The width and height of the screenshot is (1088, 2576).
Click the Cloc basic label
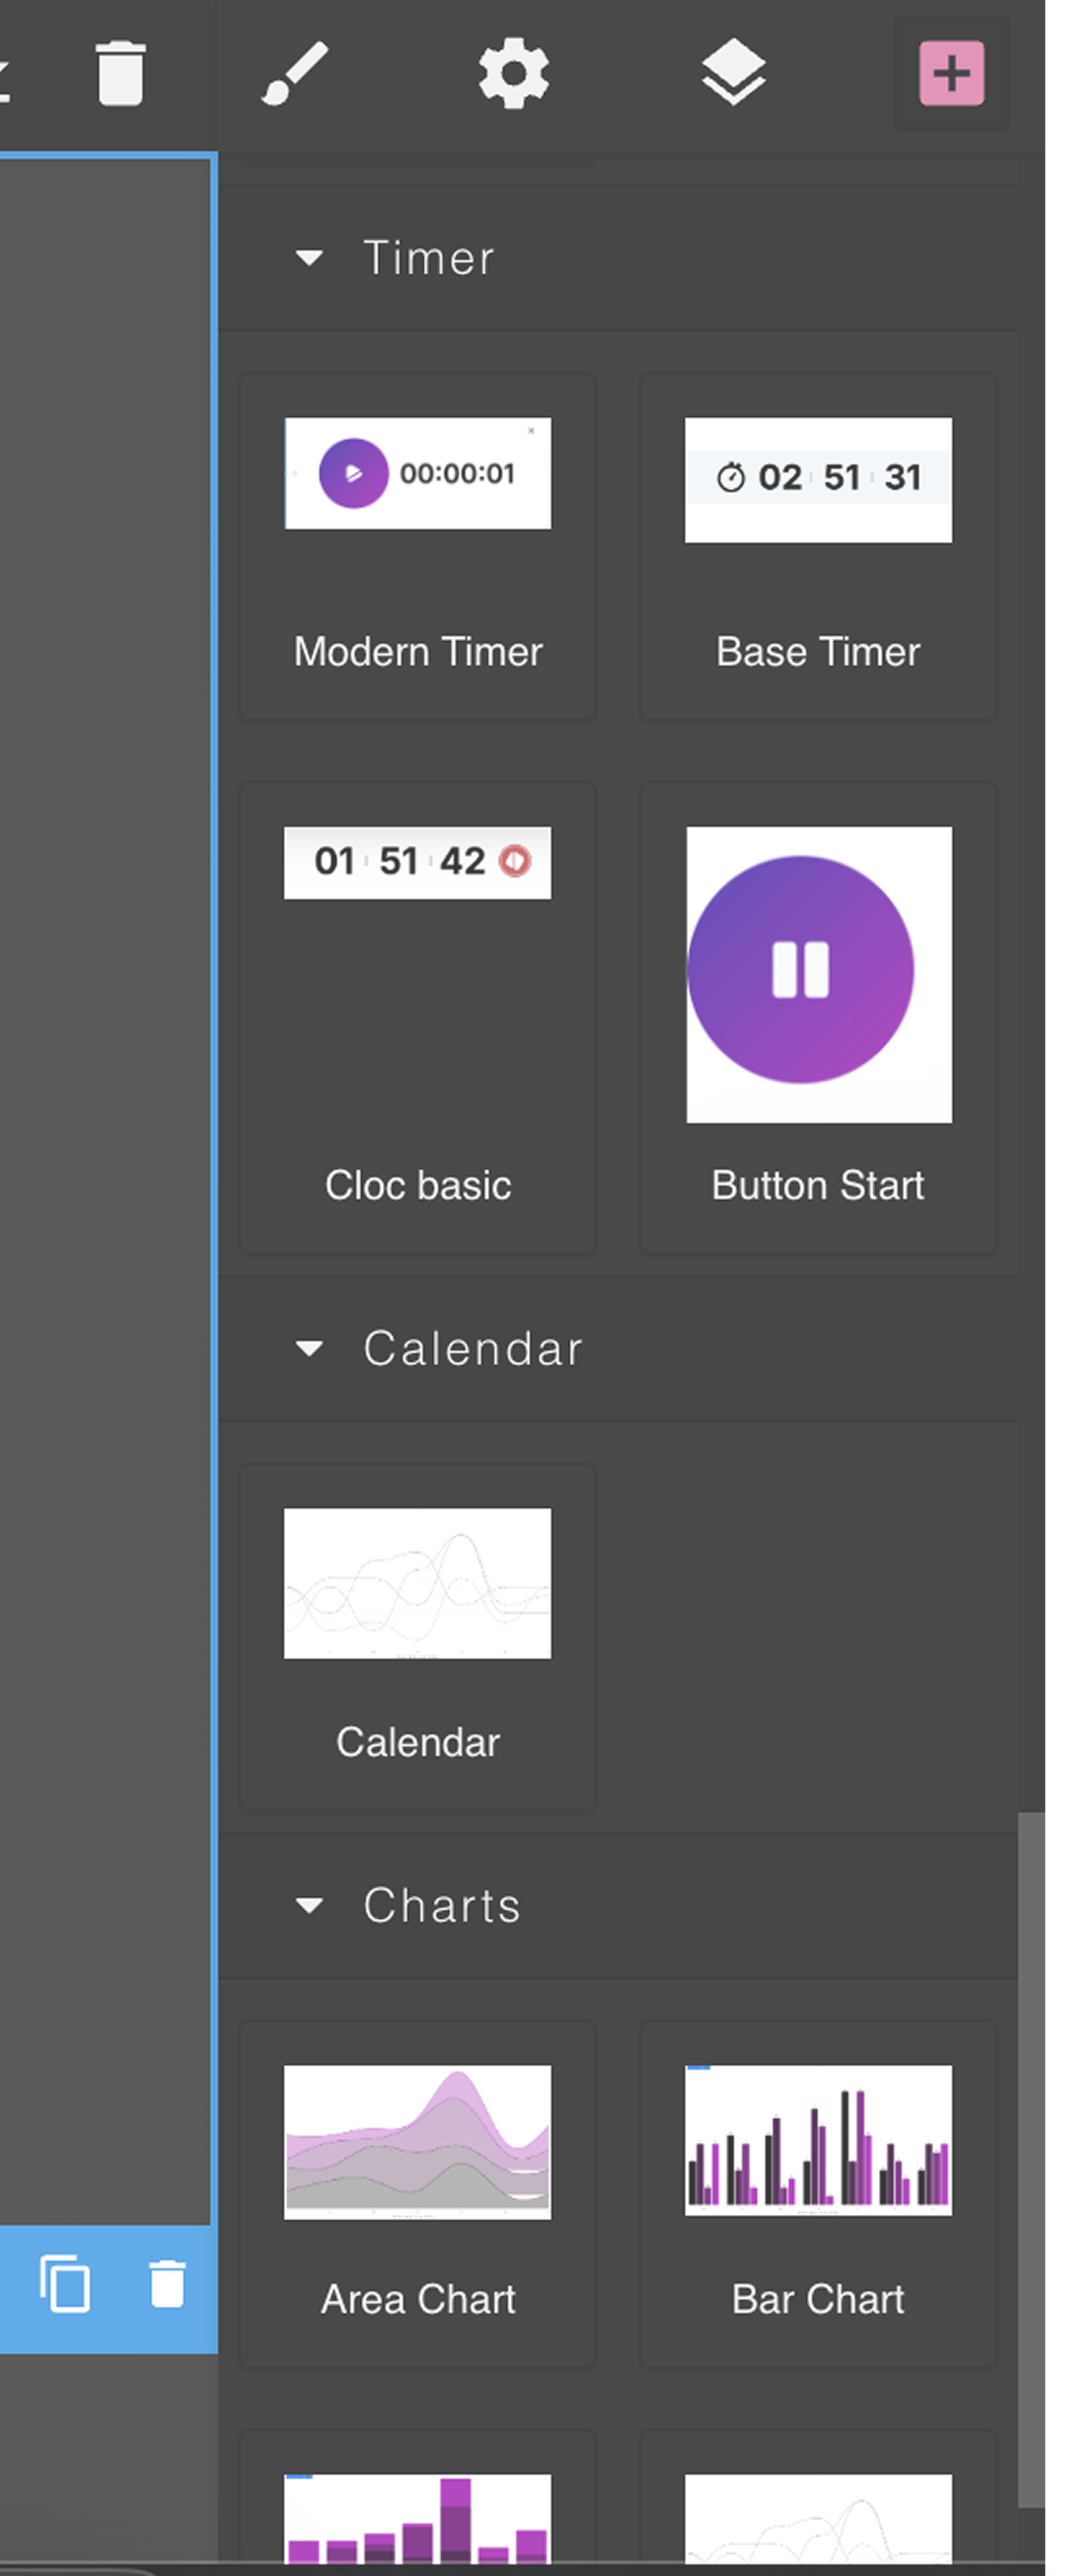point(417,1186)
